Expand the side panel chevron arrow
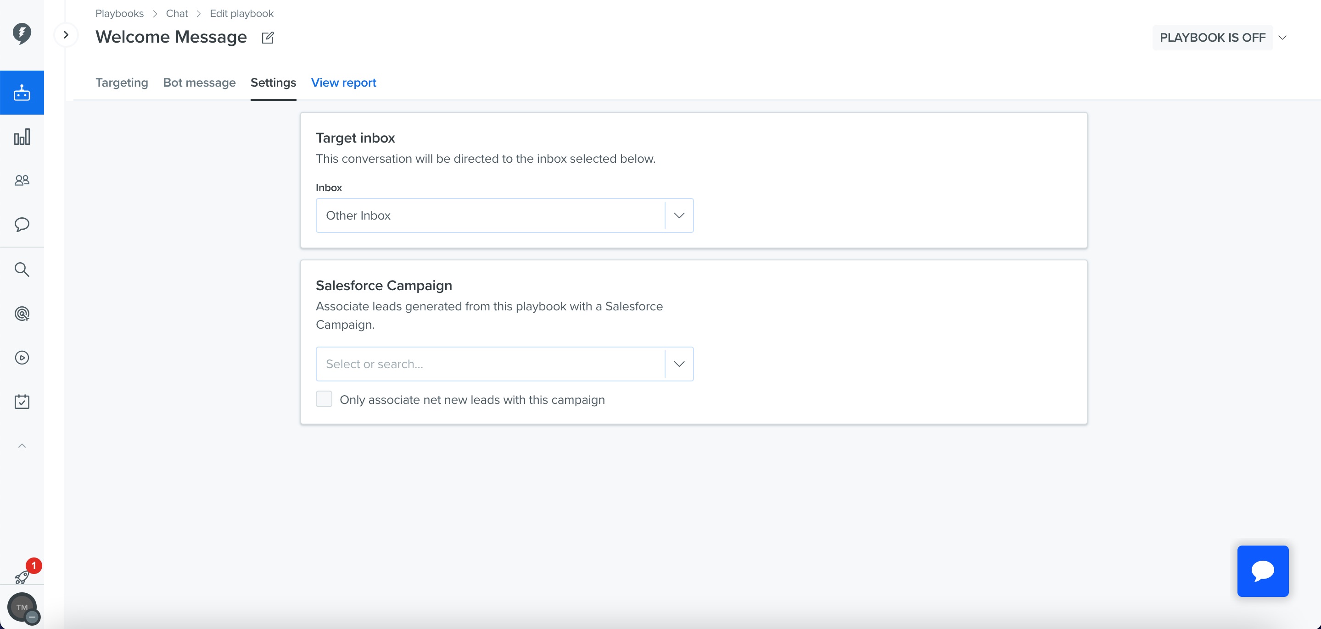The image size is (1321, 629). coord(66,35)
